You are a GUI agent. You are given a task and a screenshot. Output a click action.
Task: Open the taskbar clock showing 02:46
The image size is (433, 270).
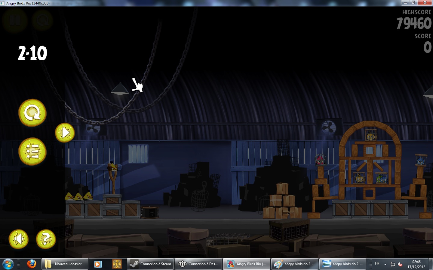[416, 264]
